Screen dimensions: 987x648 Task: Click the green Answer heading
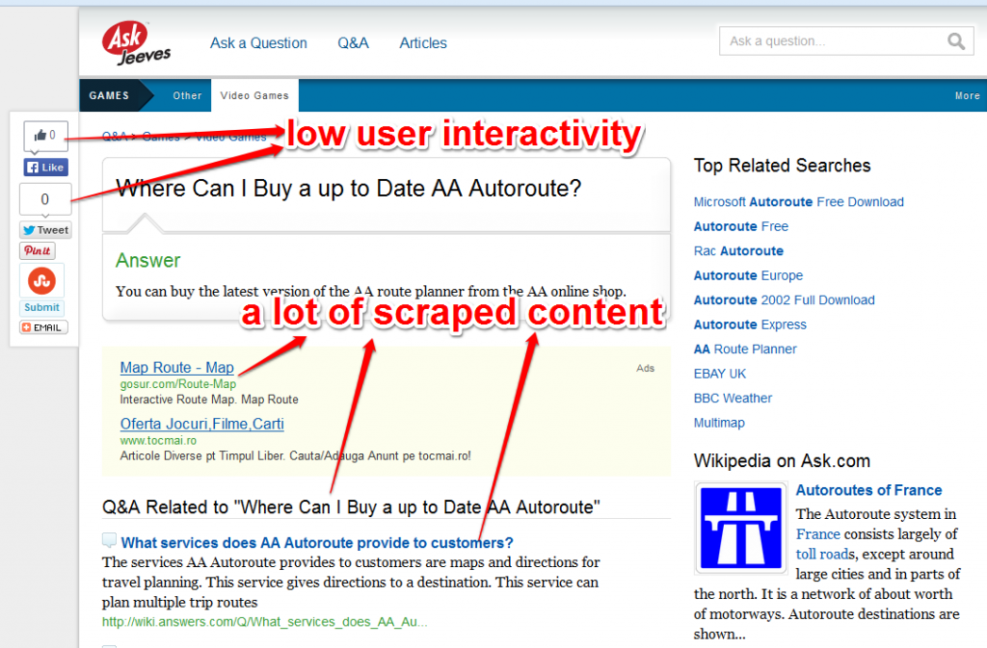click(x=147, y=260)
